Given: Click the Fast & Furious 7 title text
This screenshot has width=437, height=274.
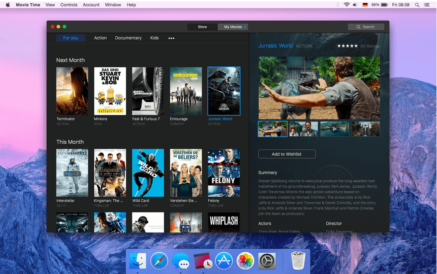Looking at the screenshot, I should tap(146, 119).
